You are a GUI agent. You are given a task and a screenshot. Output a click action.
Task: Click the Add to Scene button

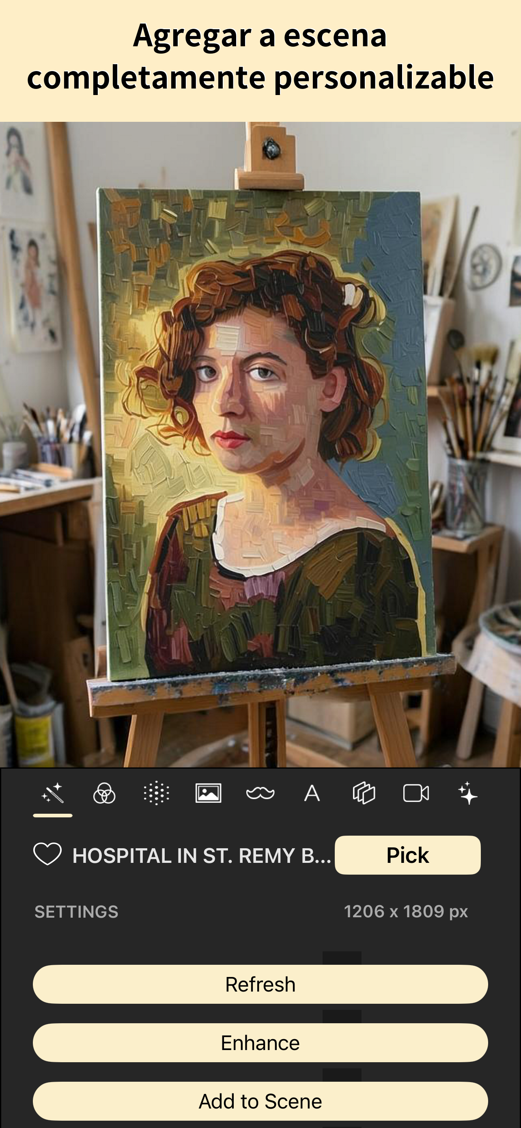tap(260, 1101)
